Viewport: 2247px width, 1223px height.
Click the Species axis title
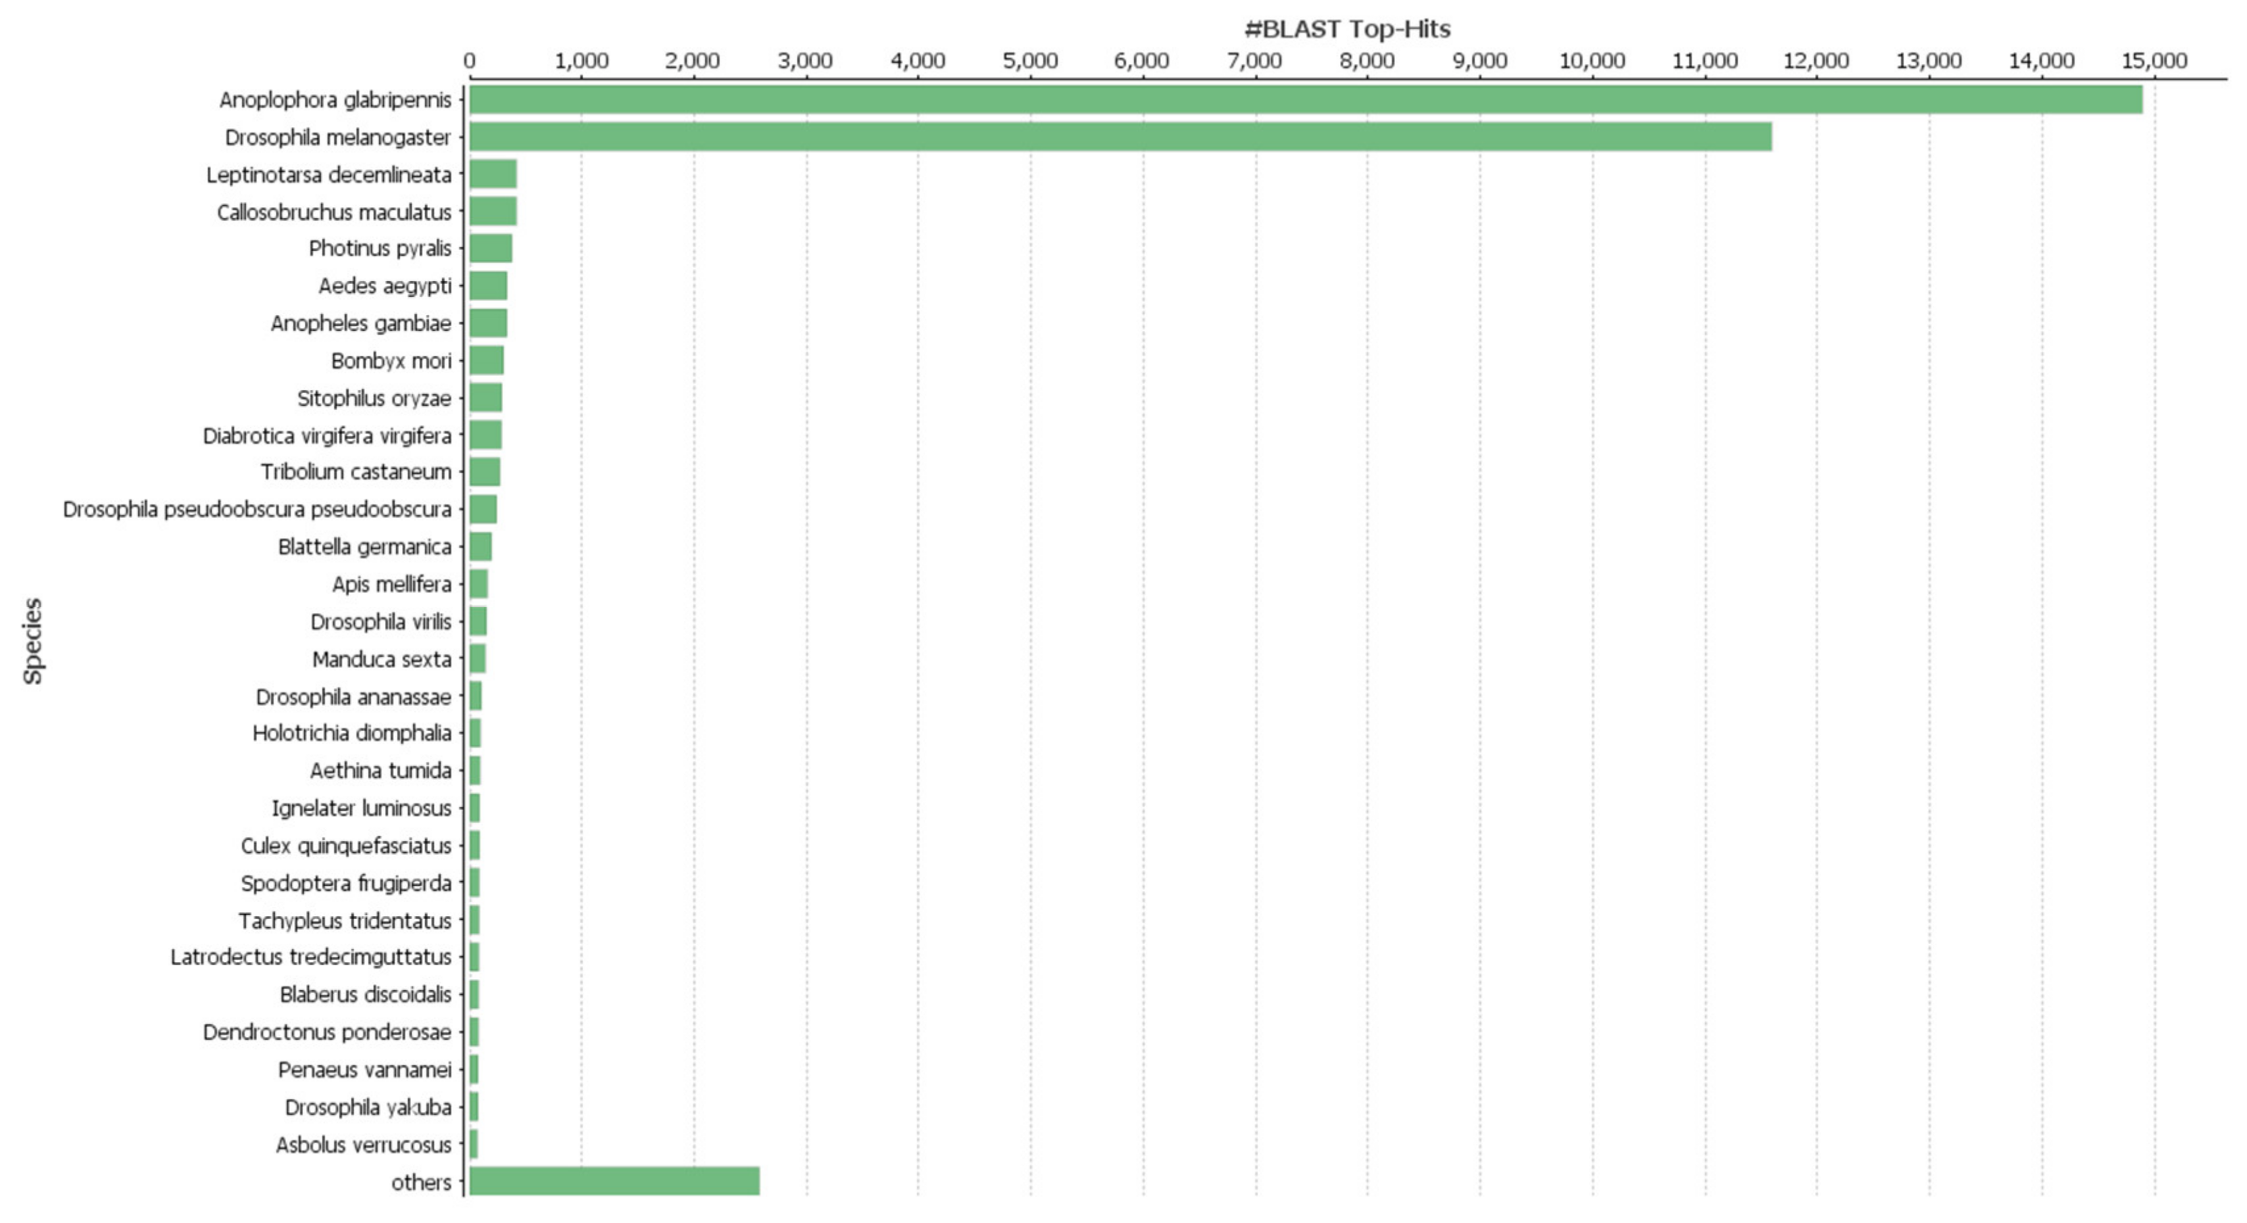point(33,640)
